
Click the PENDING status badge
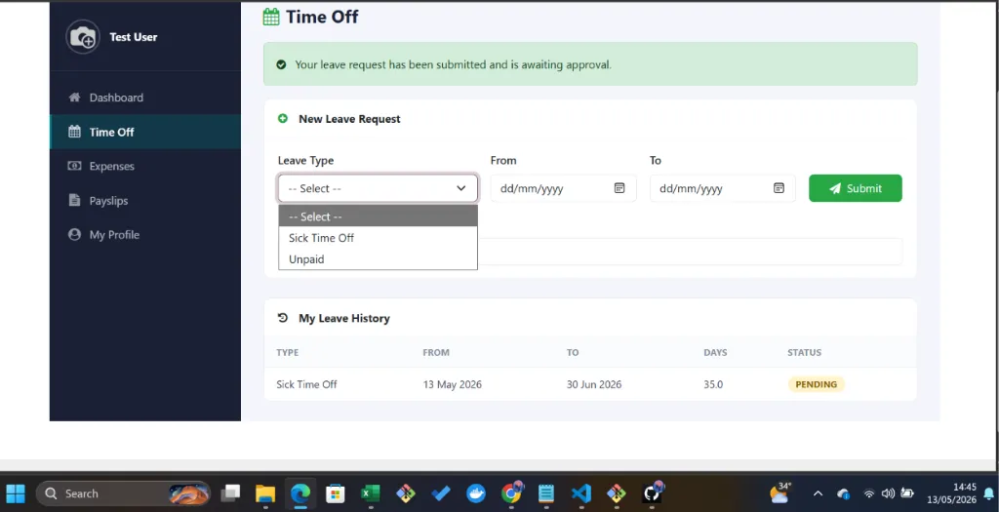[x=817, y=384]
